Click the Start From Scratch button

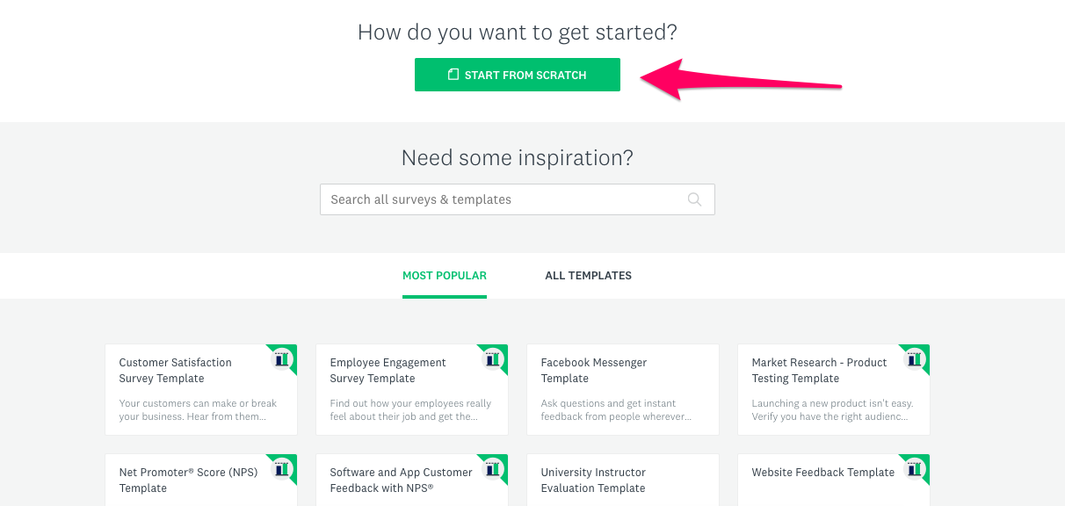518,75
